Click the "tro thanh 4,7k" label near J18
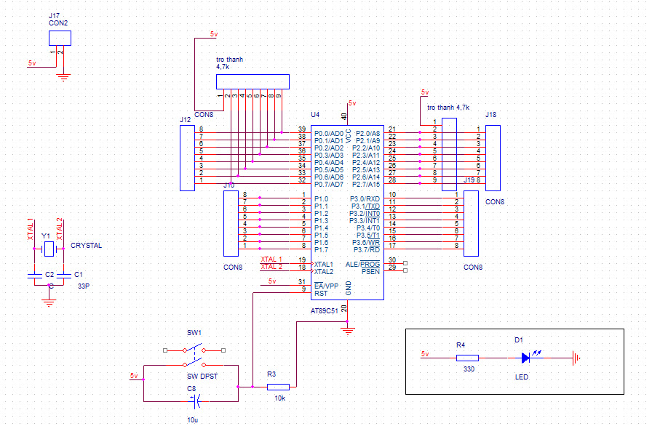This screenshot has width=652, height=426. [x=448, y=108]
